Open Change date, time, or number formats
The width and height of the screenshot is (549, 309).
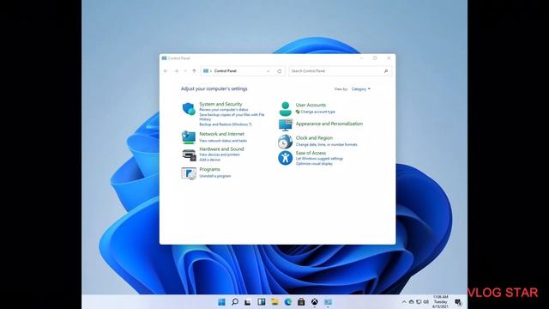326,144
